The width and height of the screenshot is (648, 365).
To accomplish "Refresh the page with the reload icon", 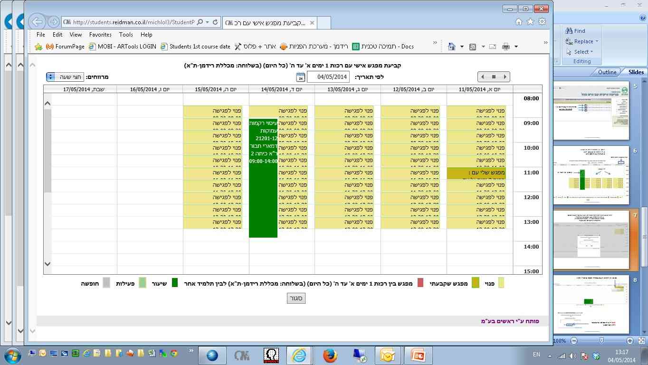I will click(215, 22).
